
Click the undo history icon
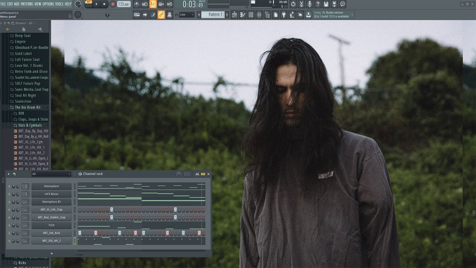[293, 4]
